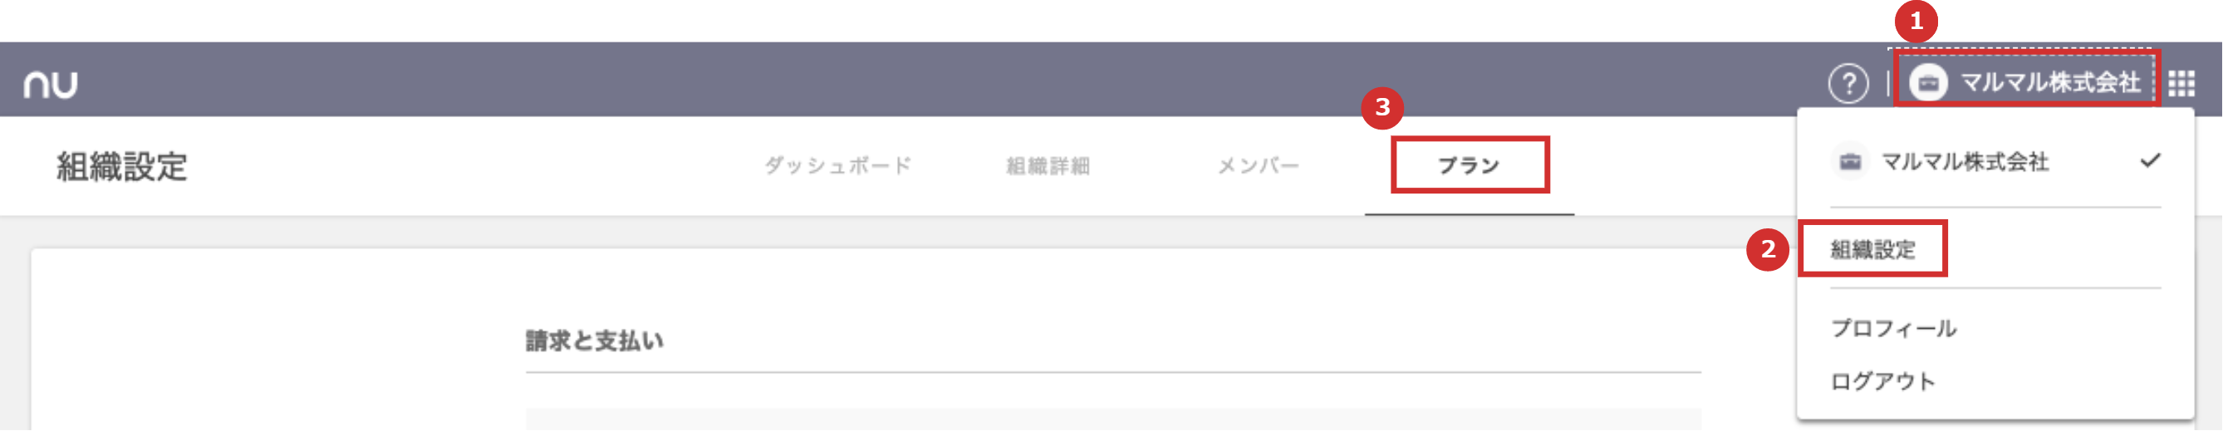Open the apps grid launcher icon
This screenshot has height=431, width=2223.
pos(2181,84)
